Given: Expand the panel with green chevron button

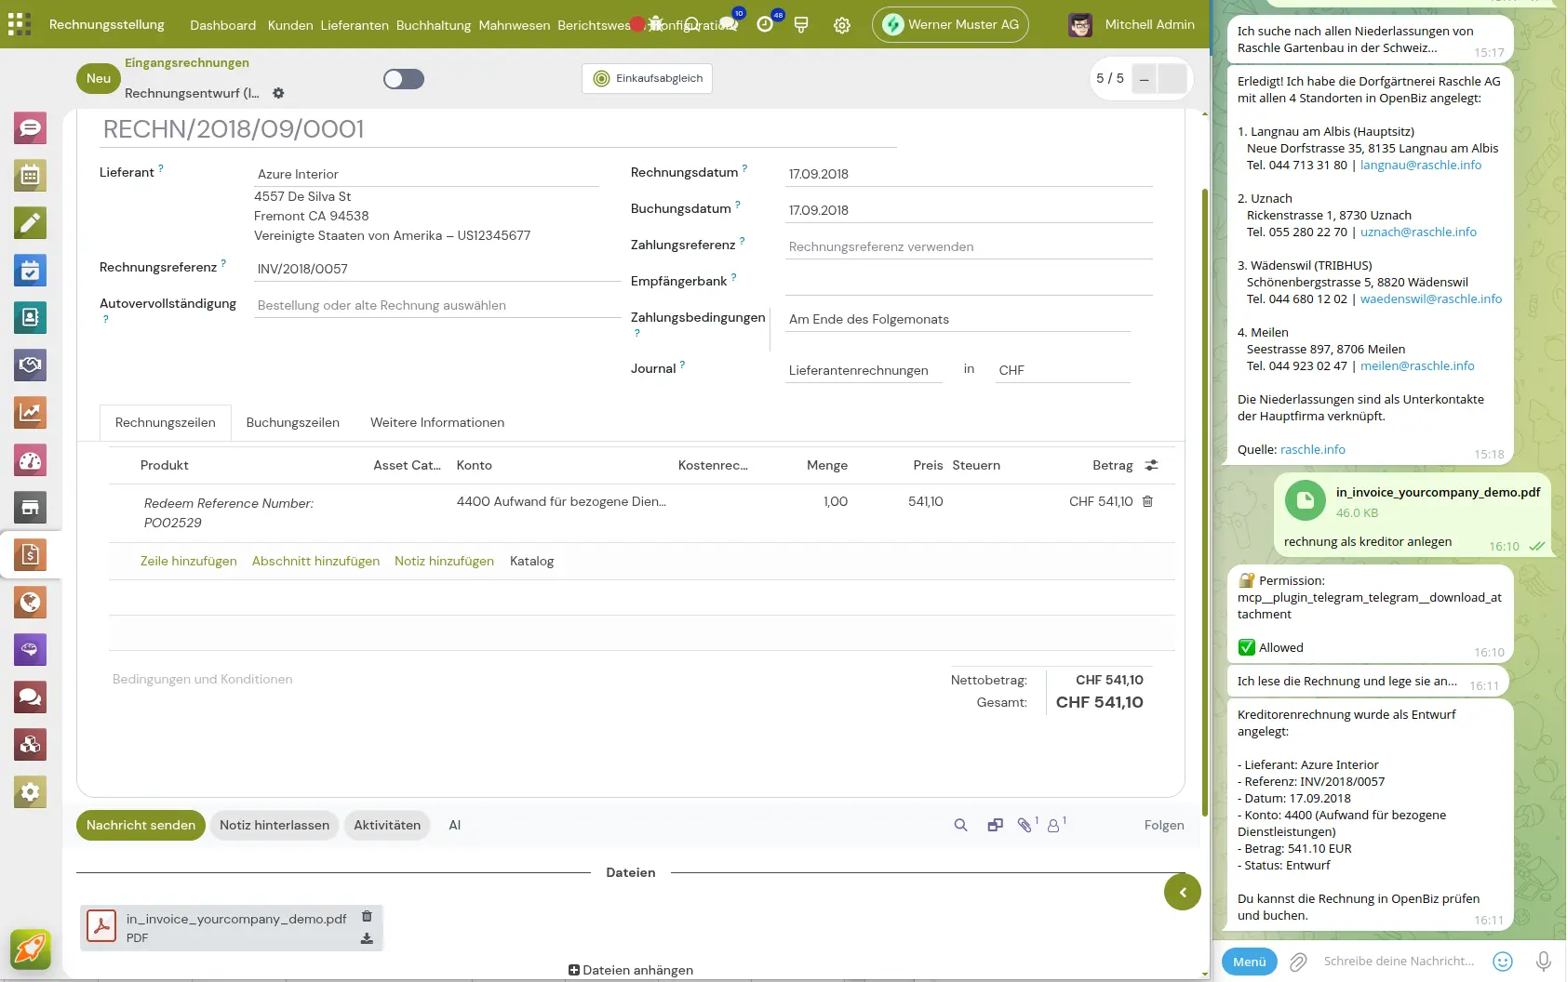Looking at the screenshot, I should (1182, 893).
